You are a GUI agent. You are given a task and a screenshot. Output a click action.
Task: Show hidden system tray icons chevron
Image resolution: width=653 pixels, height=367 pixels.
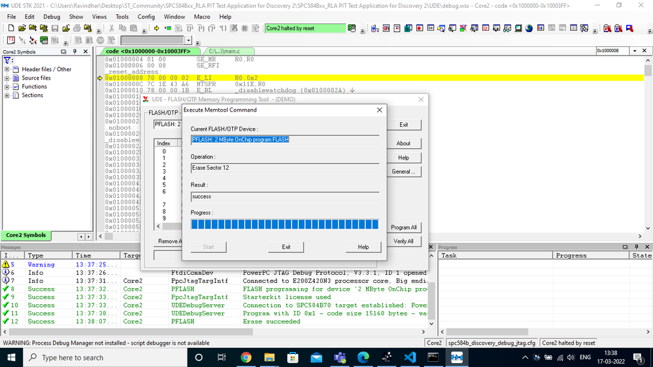pos(525,357)
